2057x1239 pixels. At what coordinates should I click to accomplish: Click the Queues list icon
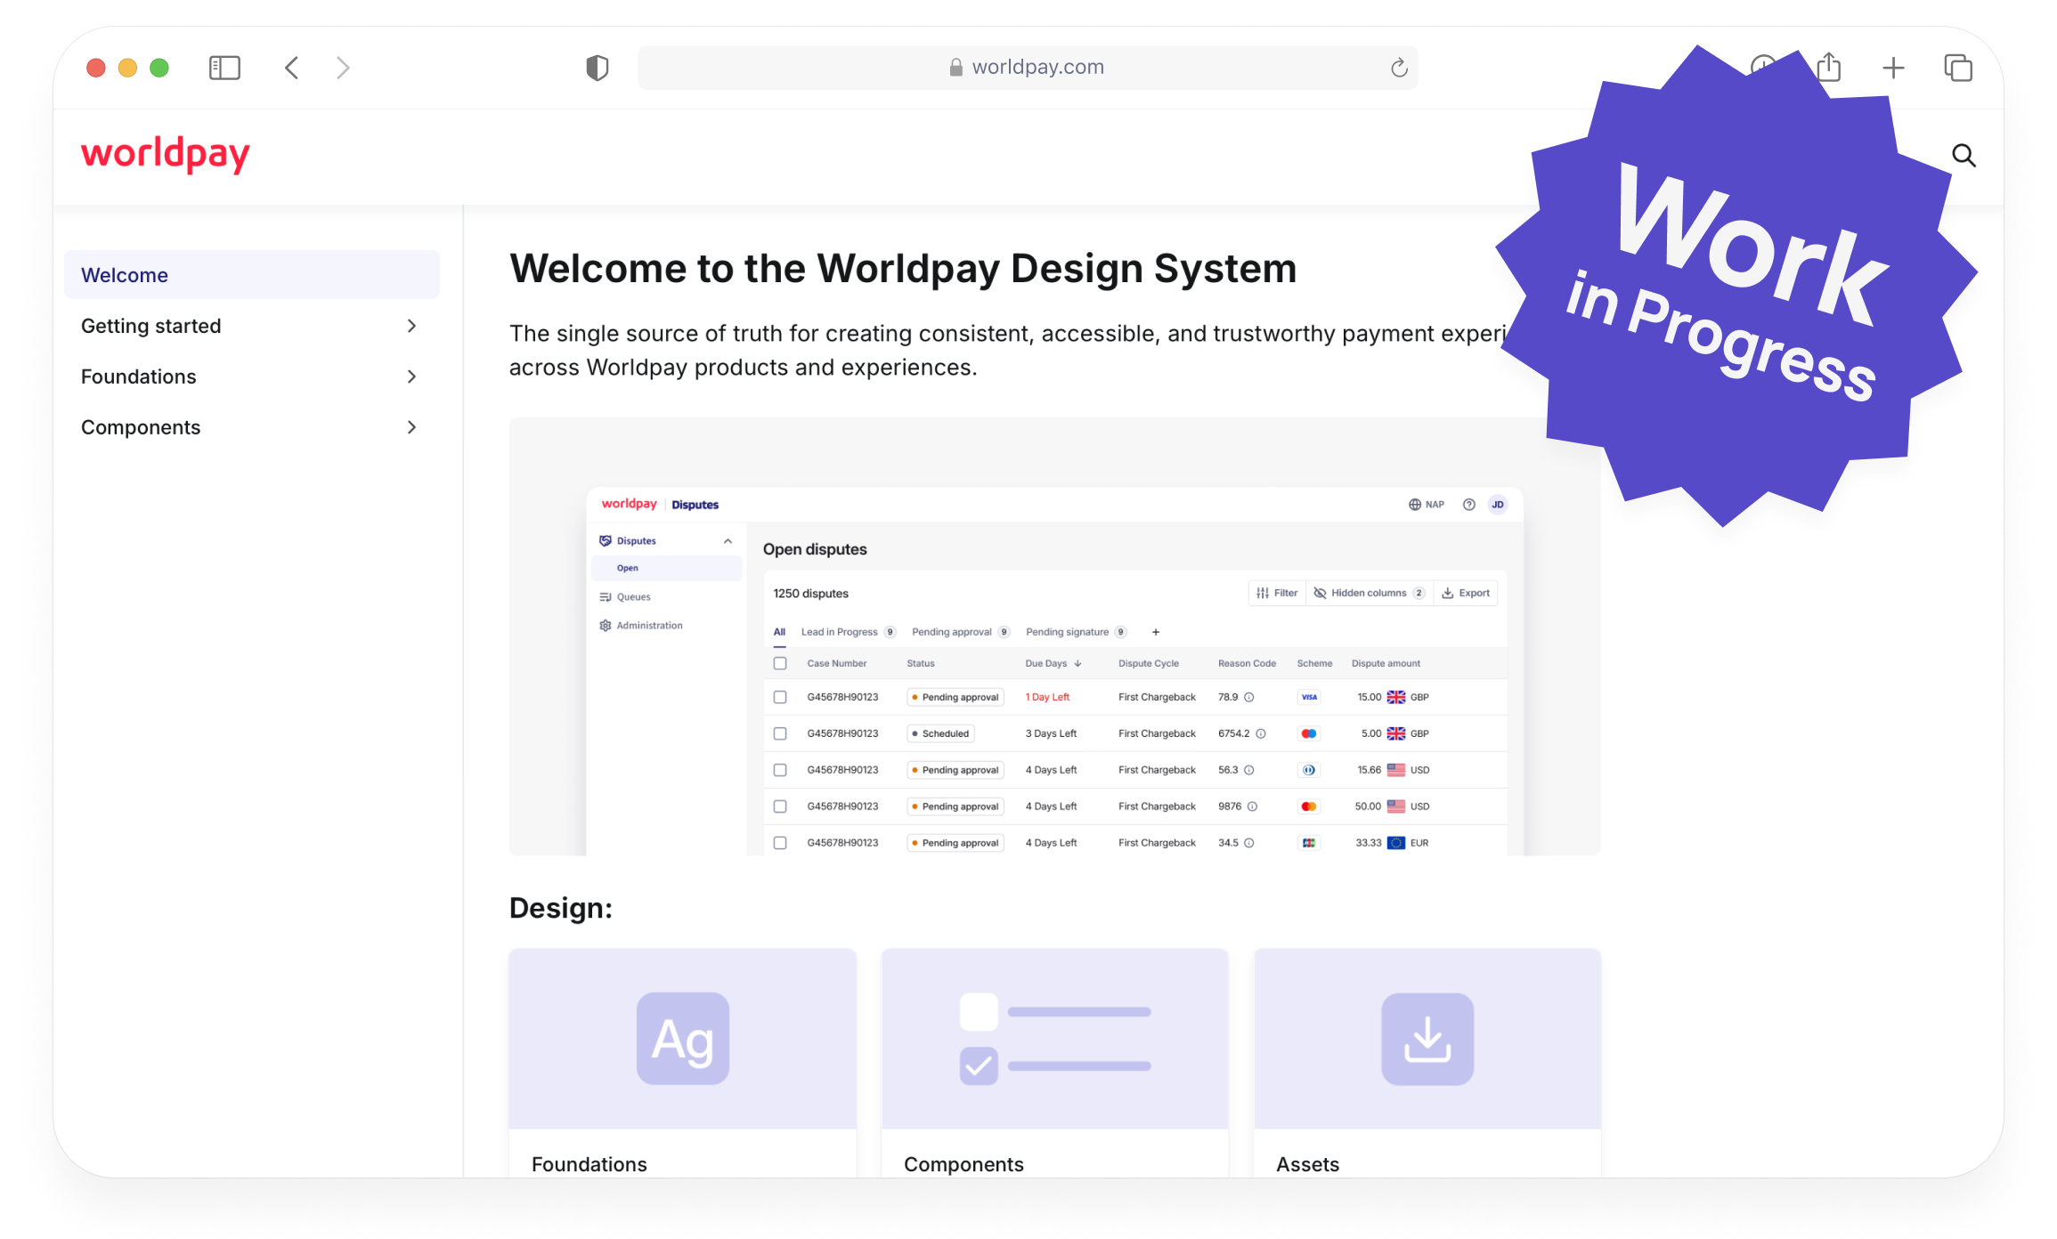tap(606, 597)
